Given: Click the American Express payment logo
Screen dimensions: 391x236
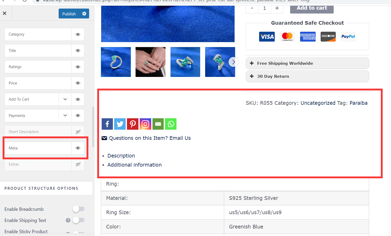Looking at the screenshot, I should [x=308, y=37].
